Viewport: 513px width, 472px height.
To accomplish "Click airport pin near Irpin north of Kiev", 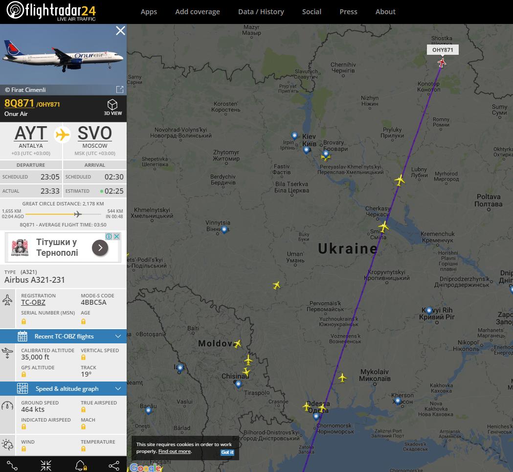I will point(294,135).
